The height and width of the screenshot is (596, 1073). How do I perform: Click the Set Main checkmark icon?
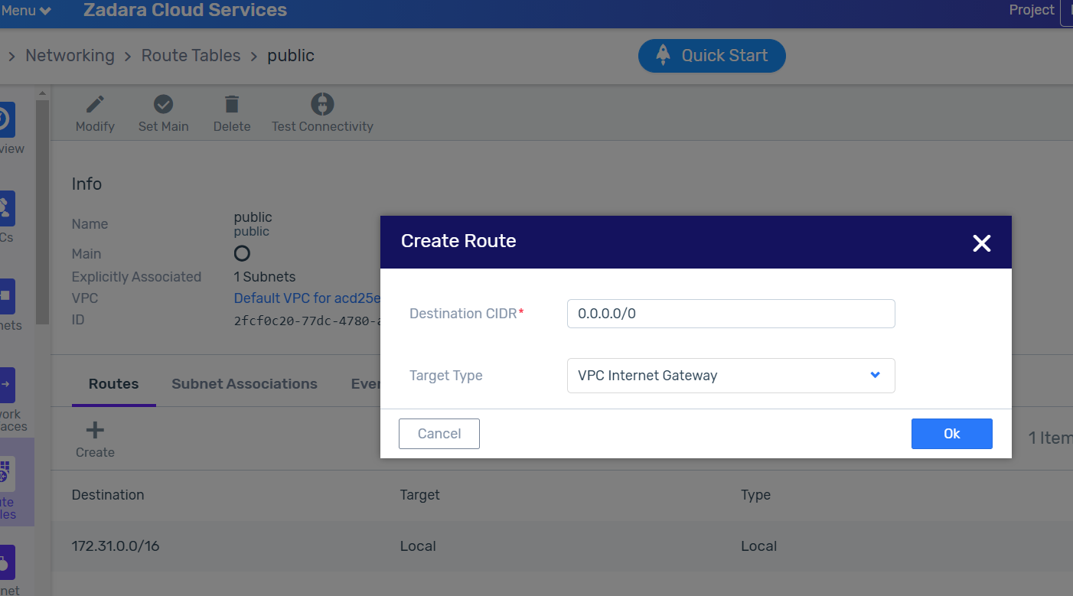click(163, 105)
